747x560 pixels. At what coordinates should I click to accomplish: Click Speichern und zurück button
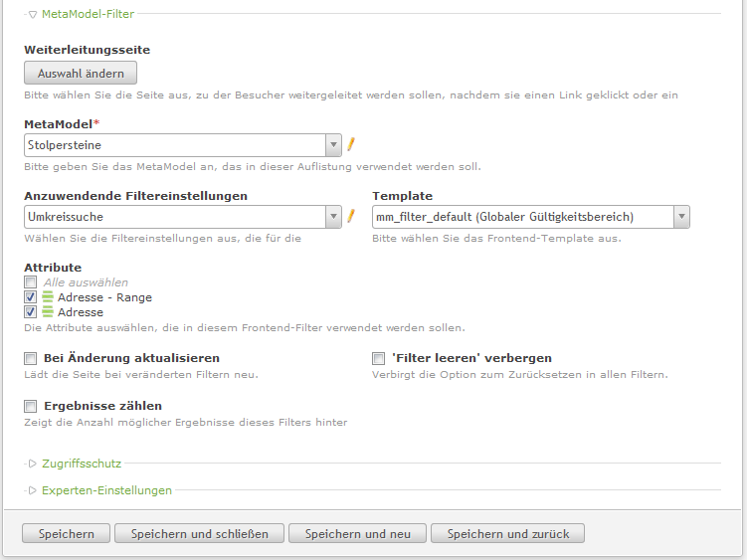click(x=508, y=533)
